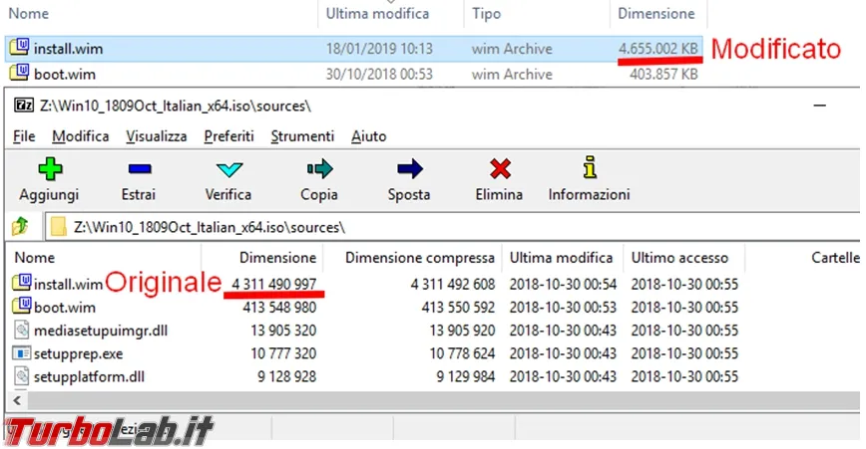Click compressed size 4 311 492 608

[x=453, y=285]
